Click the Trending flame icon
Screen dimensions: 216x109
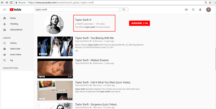click(x=5, y=24)
